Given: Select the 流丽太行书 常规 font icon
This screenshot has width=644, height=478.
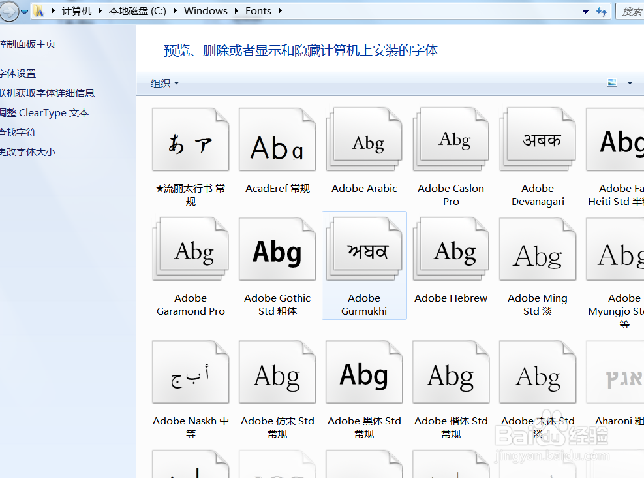Looking at the screenshot, I should point(191,140).
